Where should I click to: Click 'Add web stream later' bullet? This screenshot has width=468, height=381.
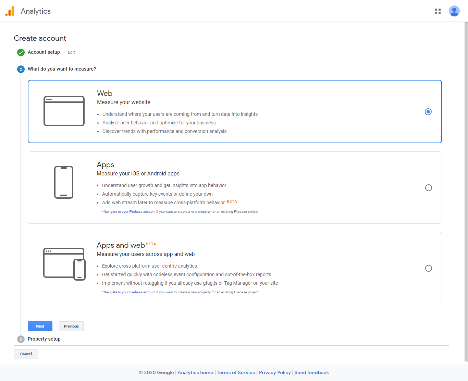(163, 202)
